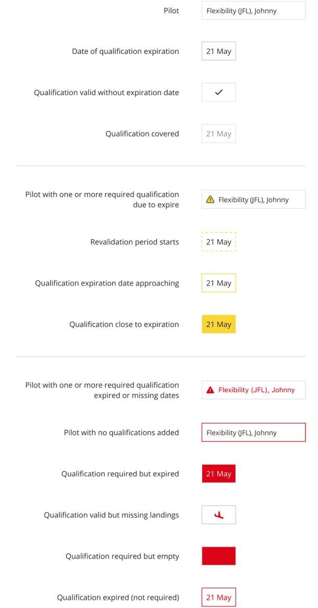
Task: Click the 'Revalidation period starts' label
Action: pyautogui.click(x=134, y=242)
